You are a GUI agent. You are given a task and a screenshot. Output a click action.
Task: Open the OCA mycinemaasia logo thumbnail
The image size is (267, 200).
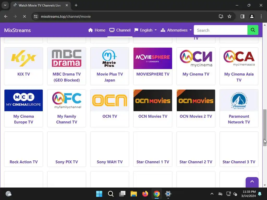coord(239,58)
